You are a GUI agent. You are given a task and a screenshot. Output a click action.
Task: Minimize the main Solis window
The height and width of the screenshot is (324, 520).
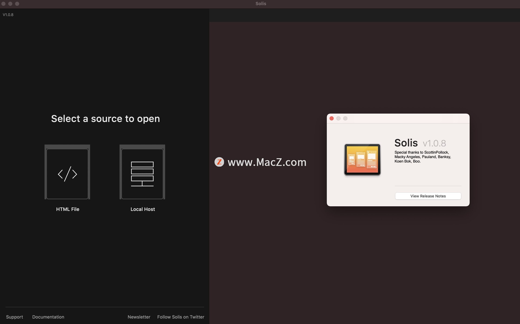point(10,4)
